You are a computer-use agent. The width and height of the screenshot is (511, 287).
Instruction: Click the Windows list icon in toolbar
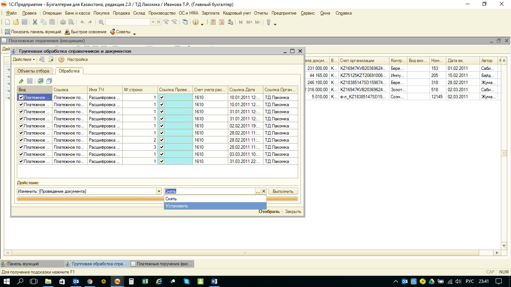pyautogui.click(x=185, y=22)
